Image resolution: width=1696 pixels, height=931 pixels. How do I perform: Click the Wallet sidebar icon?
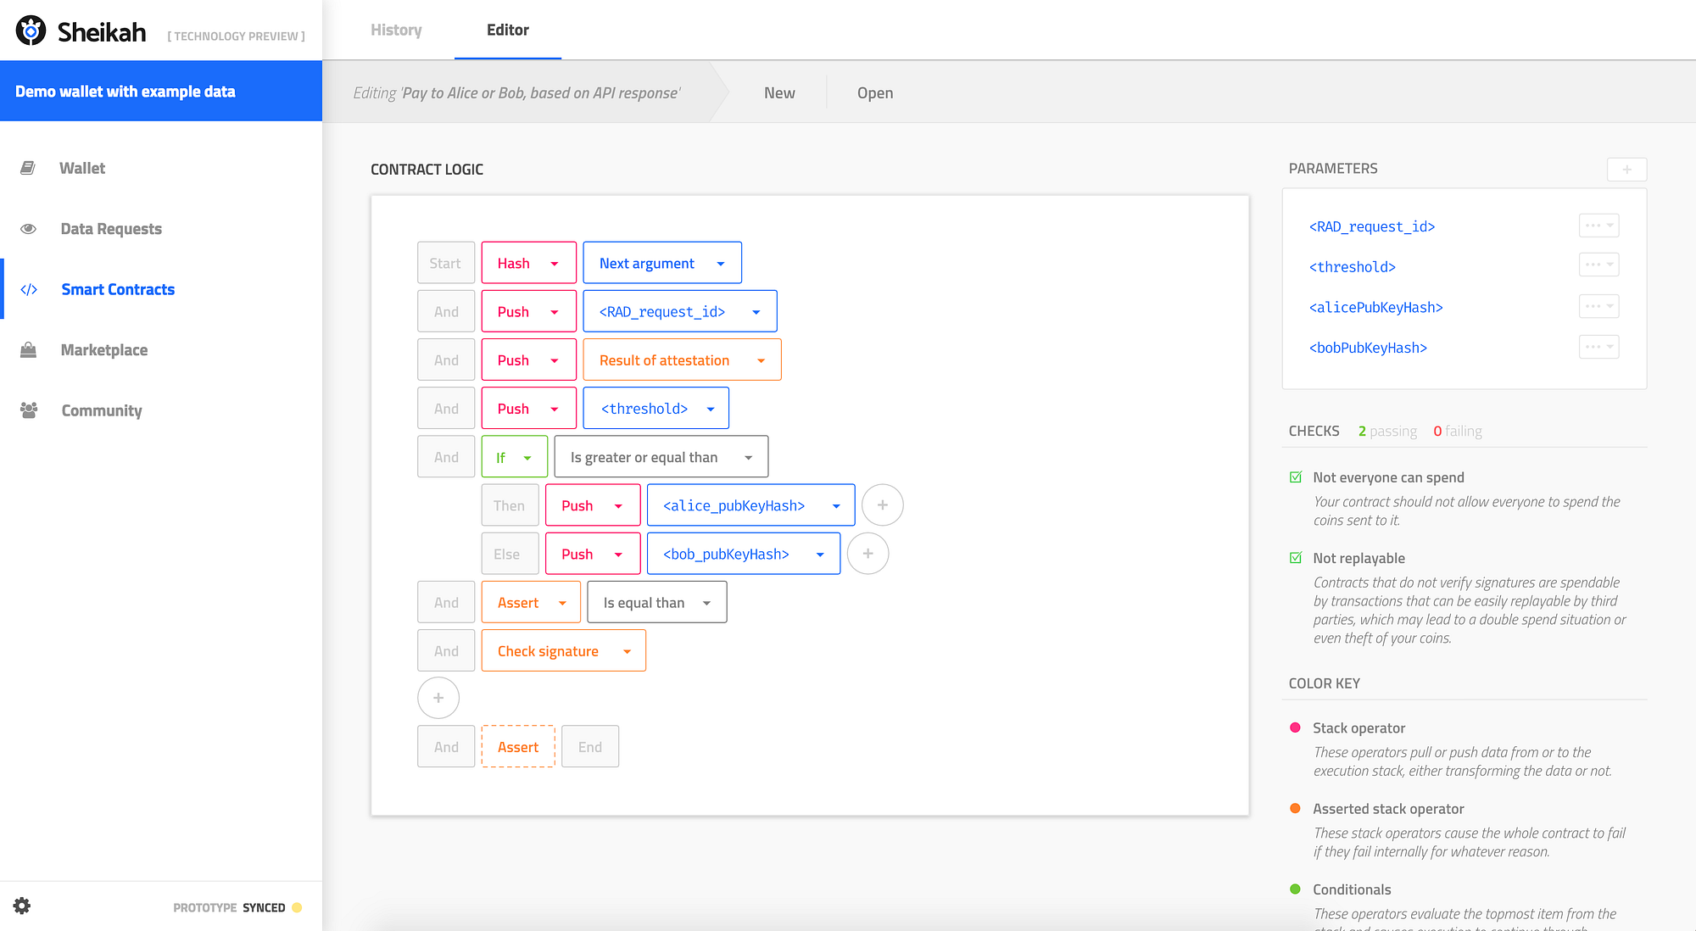28,168
